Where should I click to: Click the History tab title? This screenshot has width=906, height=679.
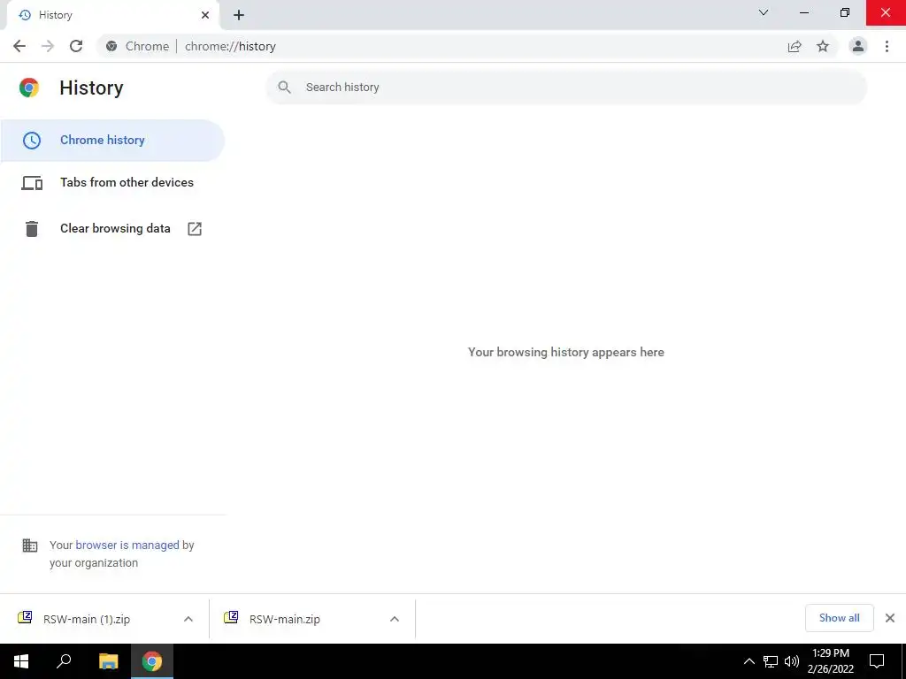pyautogui.click(x=56, y=15)
